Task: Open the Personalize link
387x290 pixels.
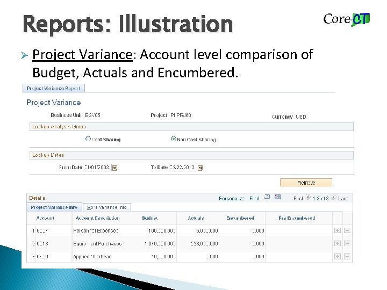Action: coord(232,199)
